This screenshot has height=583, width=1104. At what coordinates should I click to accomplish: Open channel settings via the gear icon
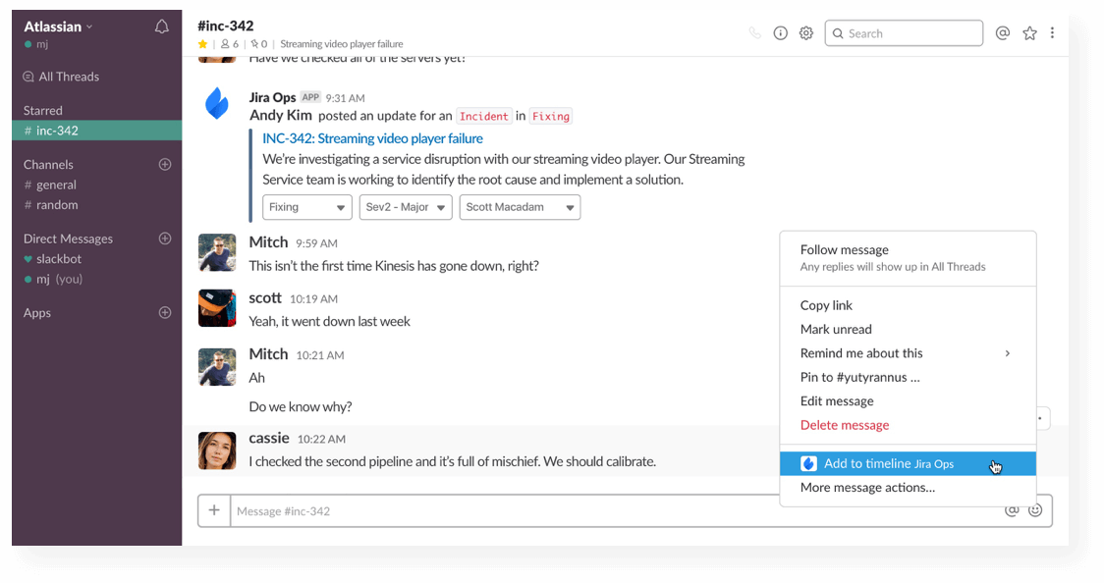[x=806, y=32]
